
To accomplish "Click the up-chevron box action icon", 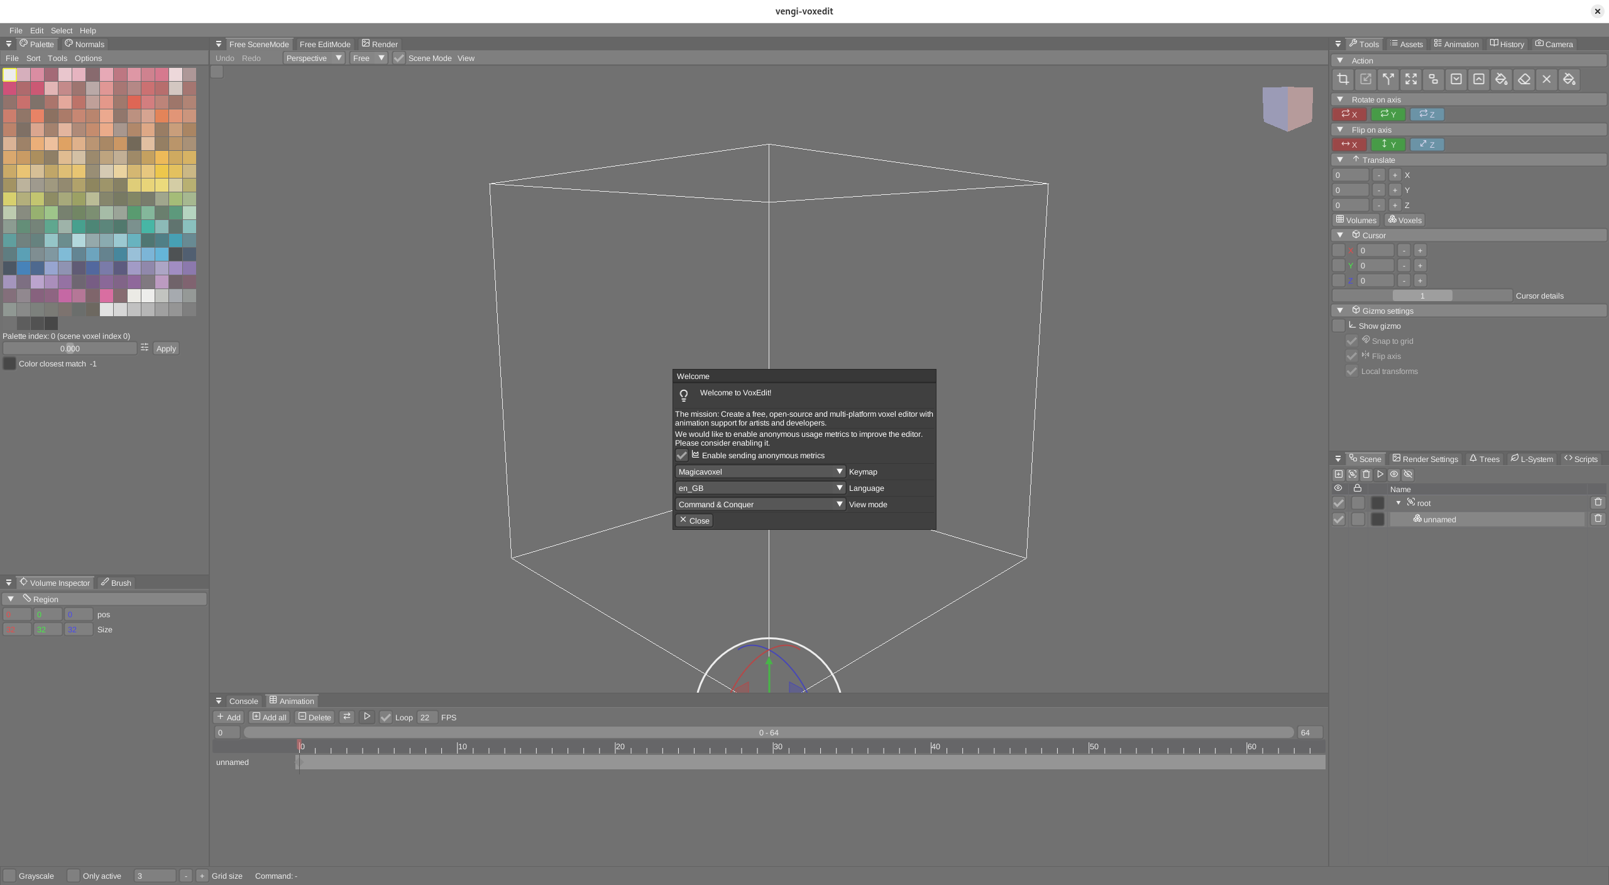I will point(1479,79).
